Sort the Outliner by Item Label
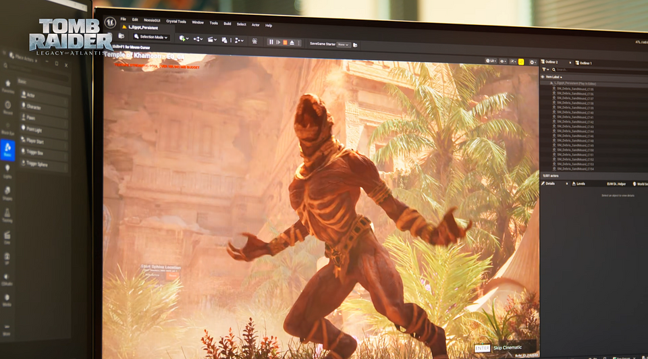 coord(553,77)
